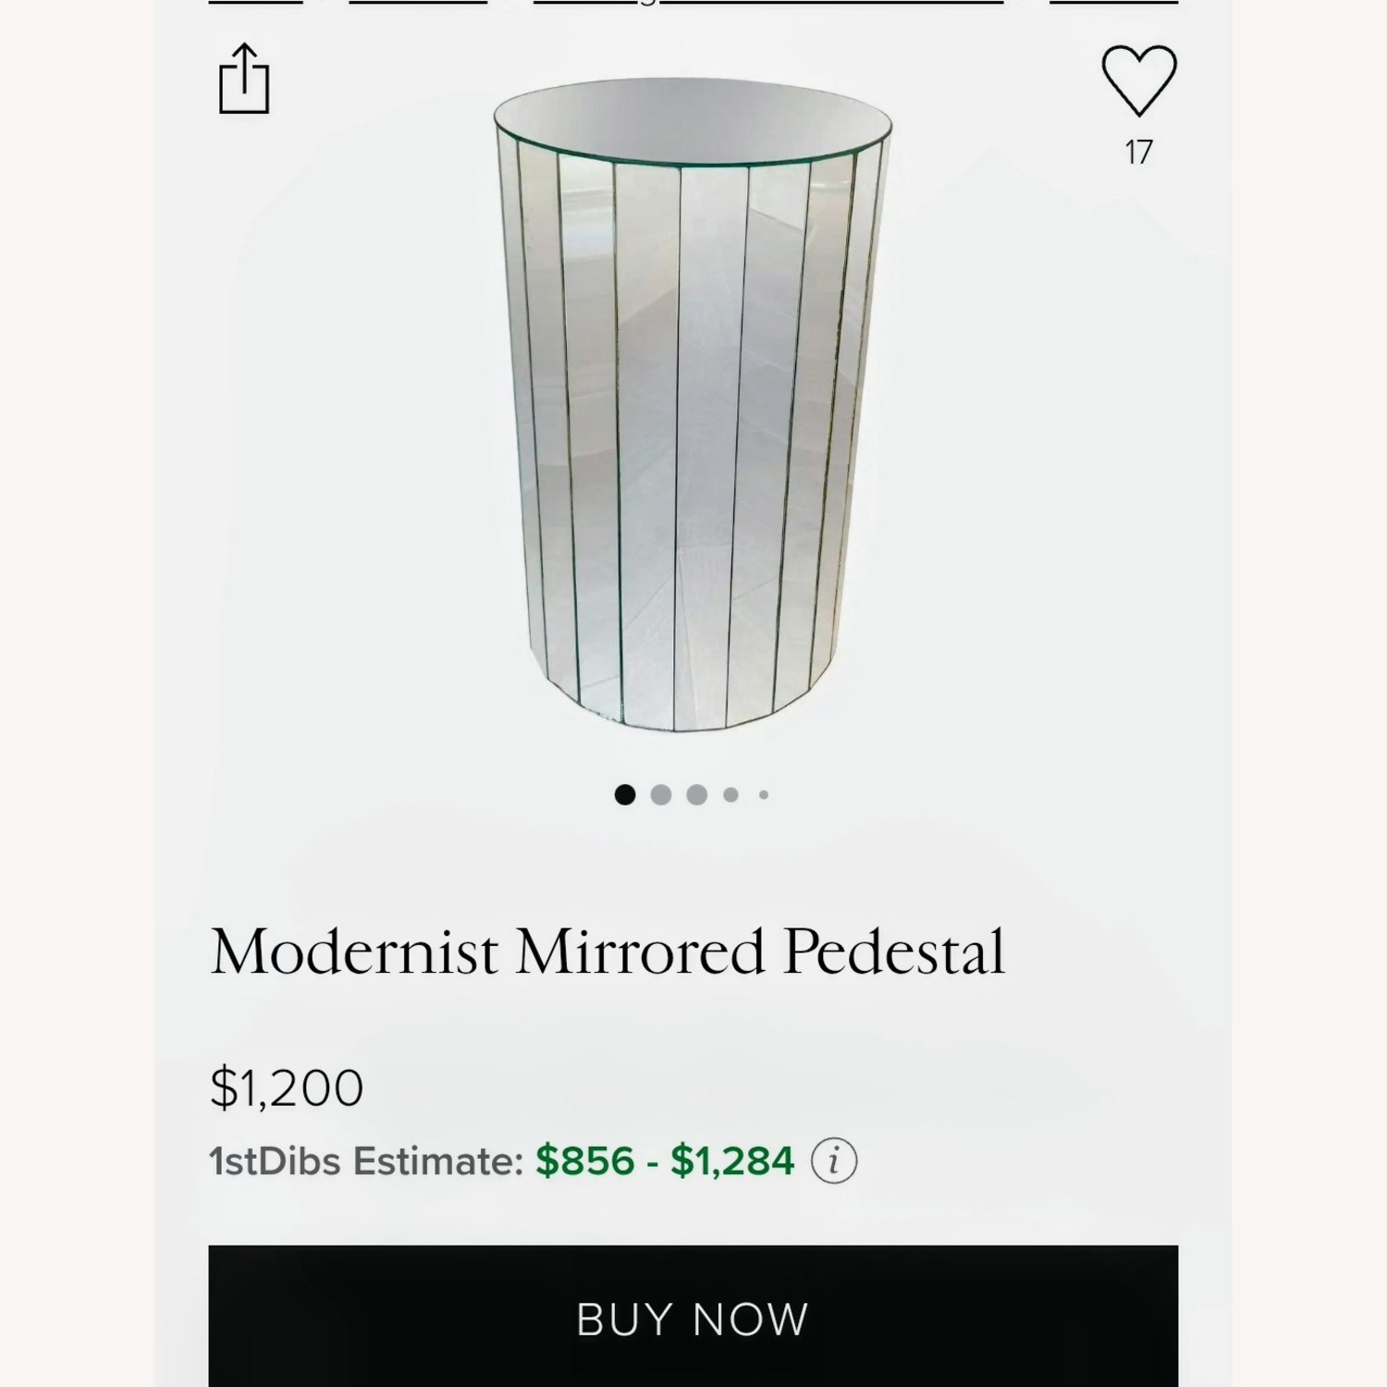This screenshot has height=1387, width=1387.
Task: Select the third image carousel dot
Action: (x=694, y=793)
